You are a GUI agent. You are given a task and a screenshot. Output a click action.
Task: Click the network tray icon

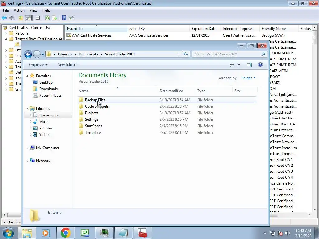click(272, 233)
